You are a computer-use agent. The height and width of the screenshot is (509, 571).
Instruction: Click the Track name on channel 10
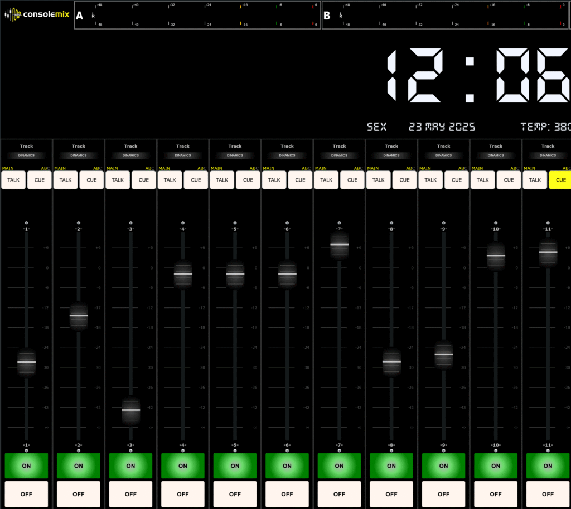coord(496,146)
